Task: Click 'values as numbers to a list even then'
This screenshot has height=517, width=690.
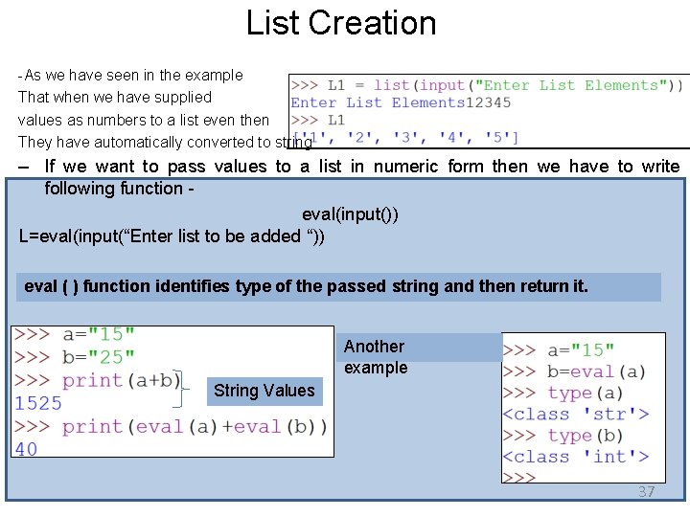Action: (144, 120)
